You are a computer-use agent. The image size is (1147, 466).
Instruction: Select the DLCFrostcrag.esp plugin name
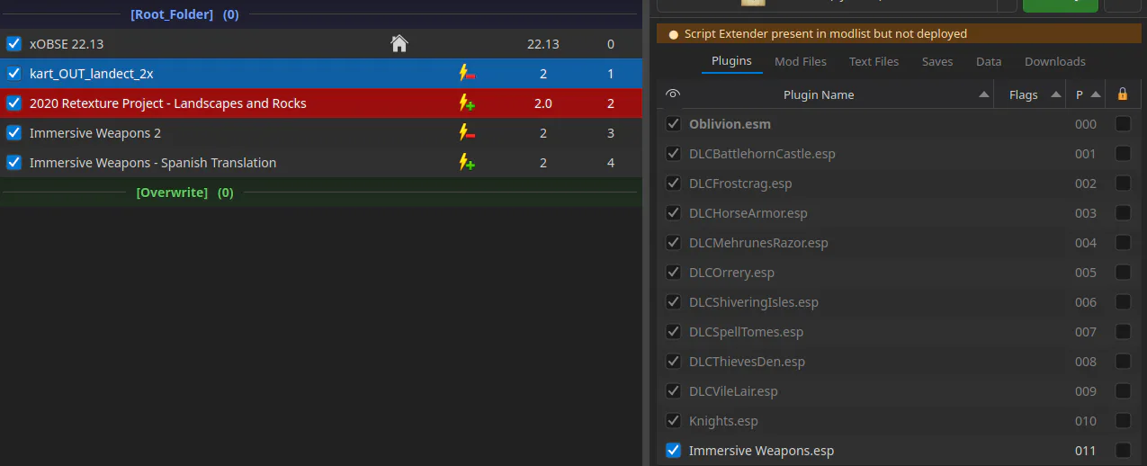click(740, 184)
